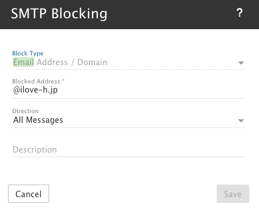Click into the Description field

(x=129, y=150)
